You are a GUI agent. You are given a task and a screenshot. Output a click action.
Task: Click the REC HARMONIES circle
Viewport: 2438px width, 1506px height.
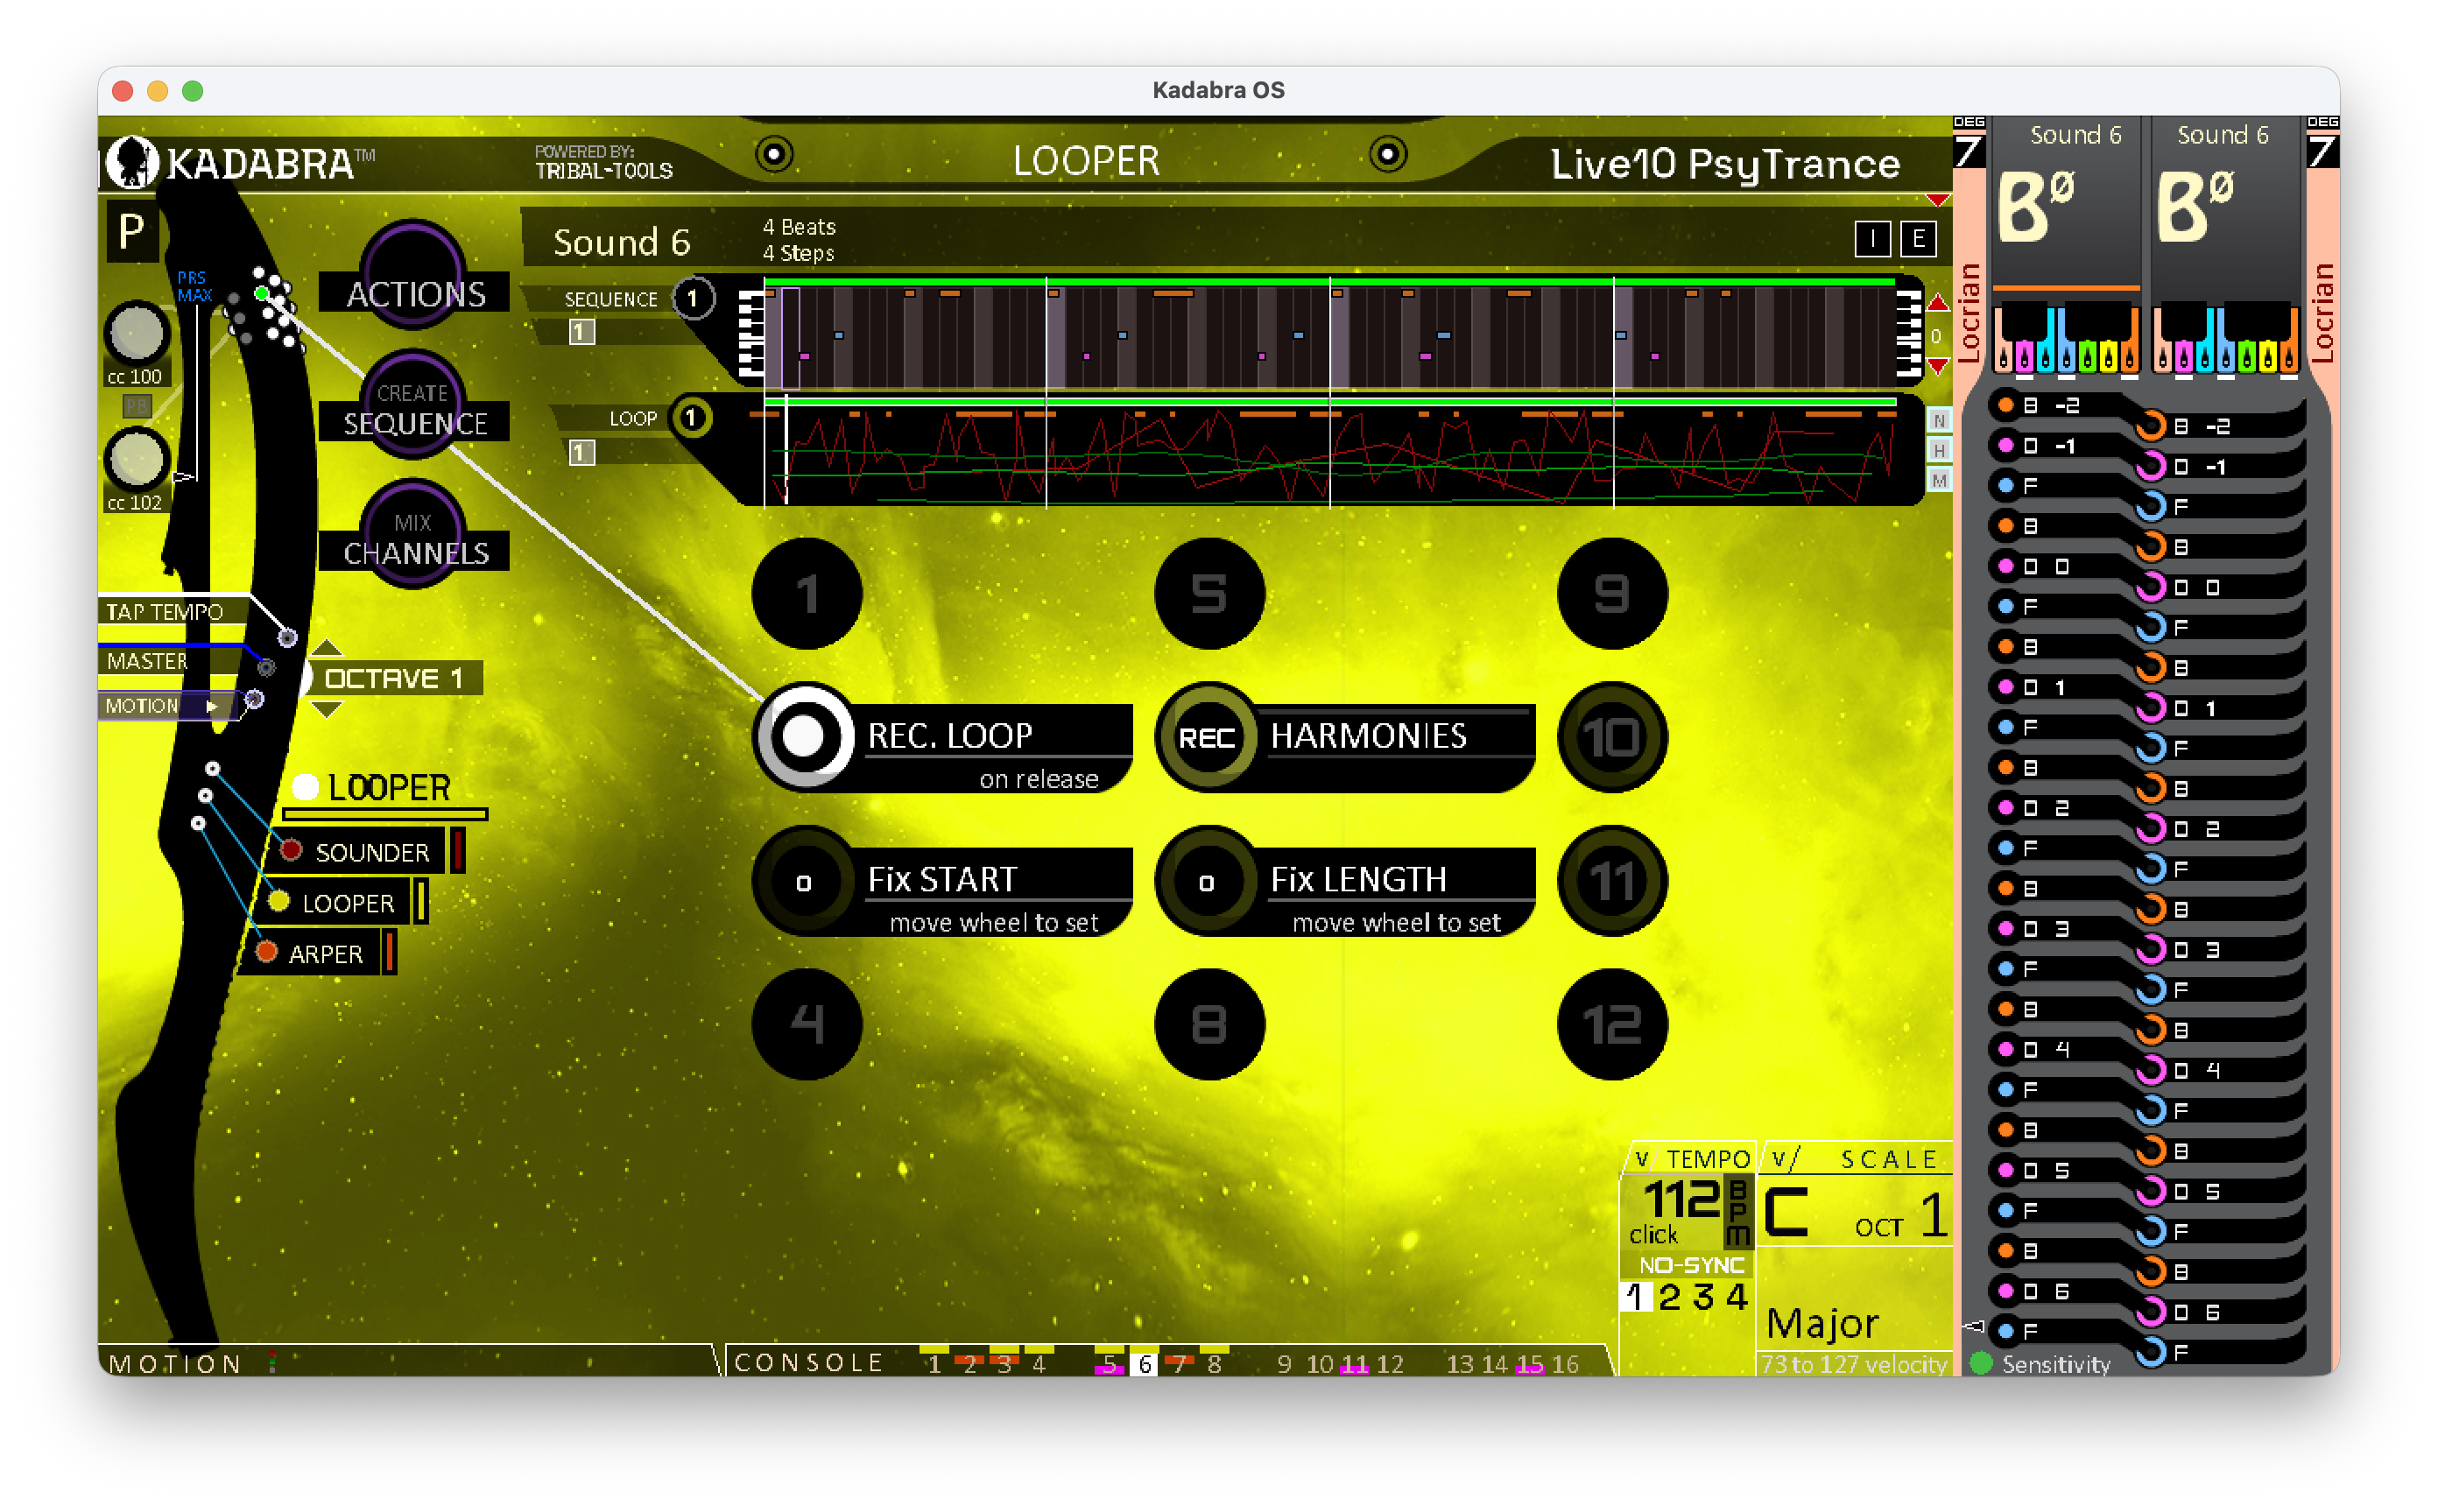coord(1207,737)
